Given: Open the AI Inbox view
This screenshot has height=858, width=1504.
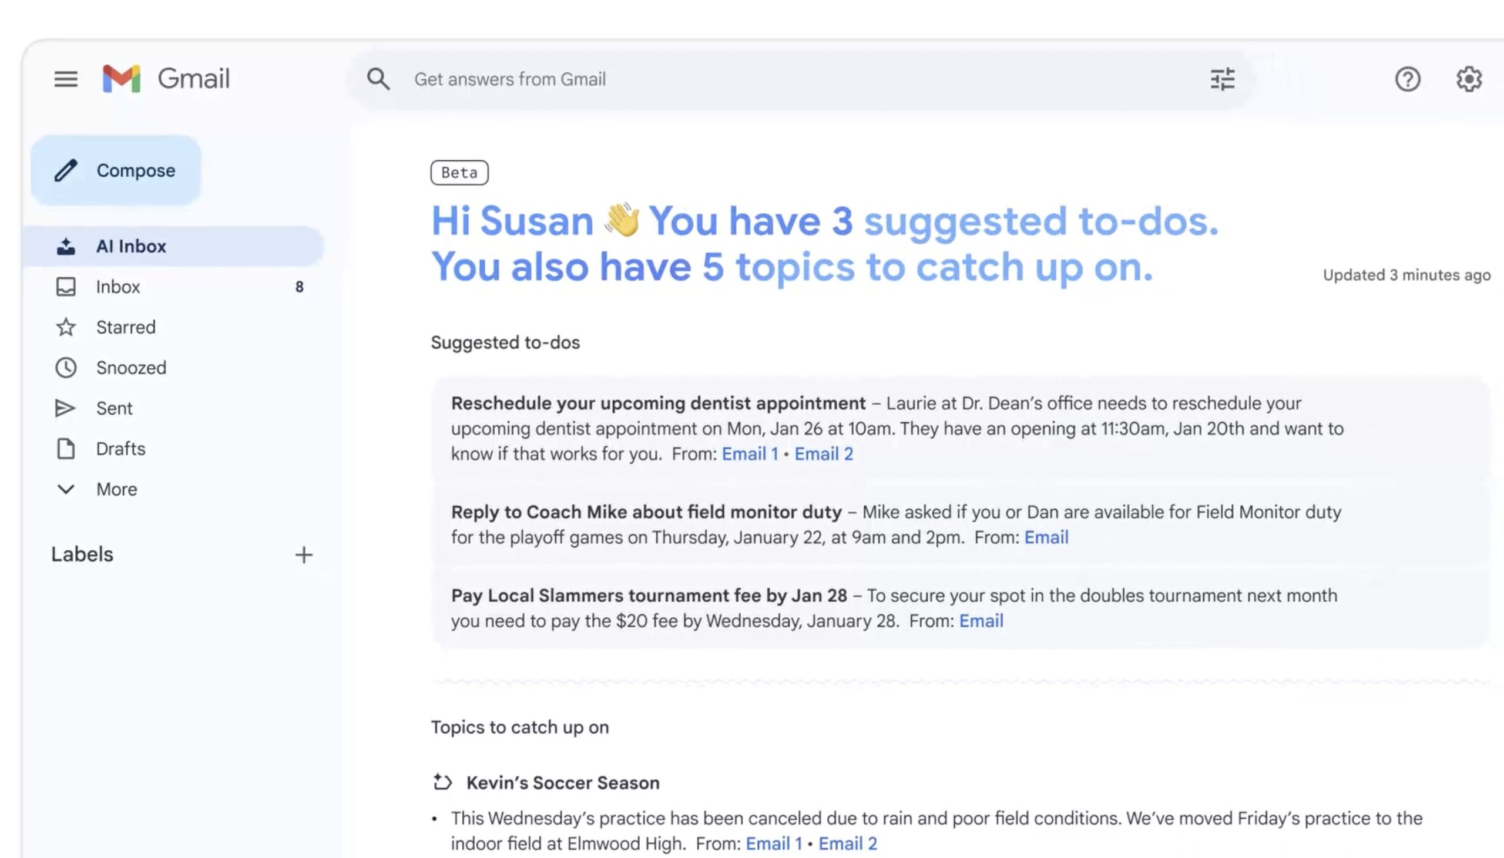Looking at the screenshot, I should tap(131, 246).
